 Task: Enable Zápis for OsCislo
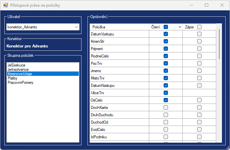pos(199,100)
